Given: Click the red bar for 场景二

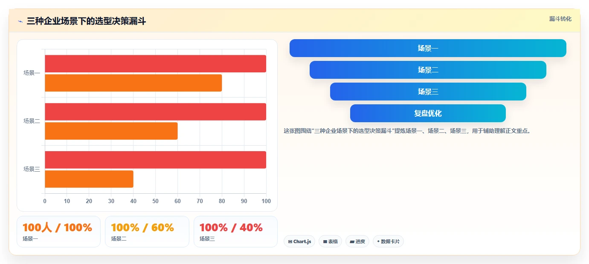Looking at the screenshot, I should 155,112.
